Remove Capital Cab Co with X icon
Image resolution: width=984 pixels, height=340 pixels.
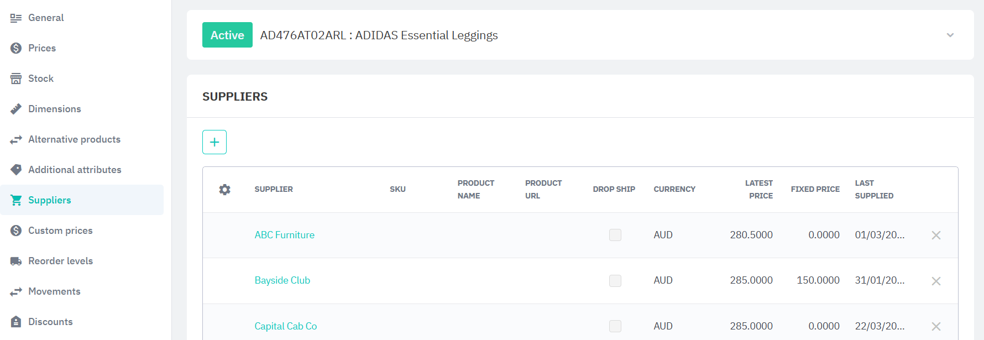coord(936,326)
